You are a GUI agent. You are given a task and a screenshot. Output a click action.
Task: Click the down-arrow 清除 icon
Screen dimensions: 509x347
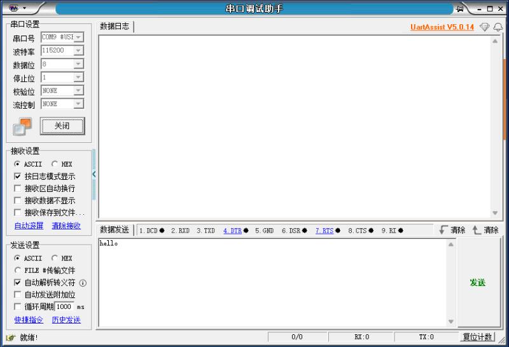coord(443,230)
